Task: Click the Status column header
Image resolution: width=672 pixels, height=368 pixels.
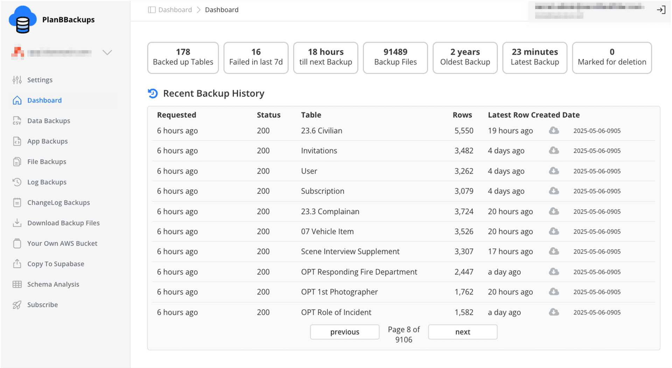Action: tap(268, 115)
